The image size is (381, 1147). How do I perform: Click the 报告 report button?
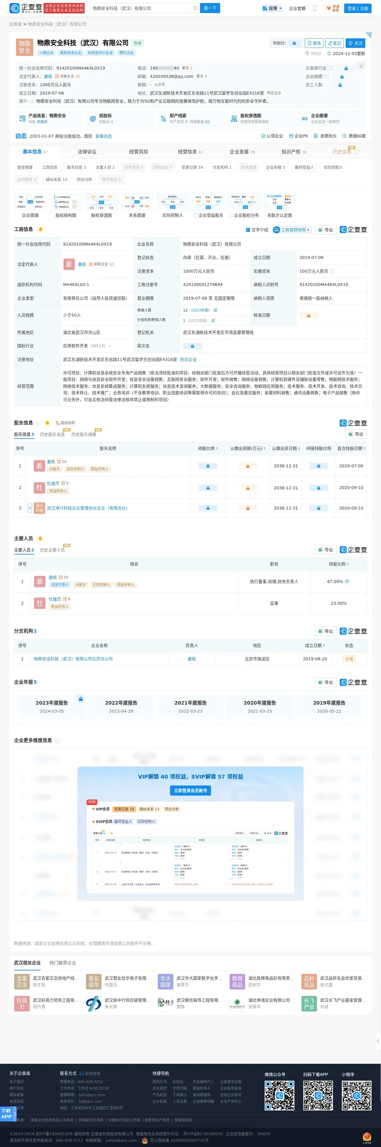coord(314,43)
